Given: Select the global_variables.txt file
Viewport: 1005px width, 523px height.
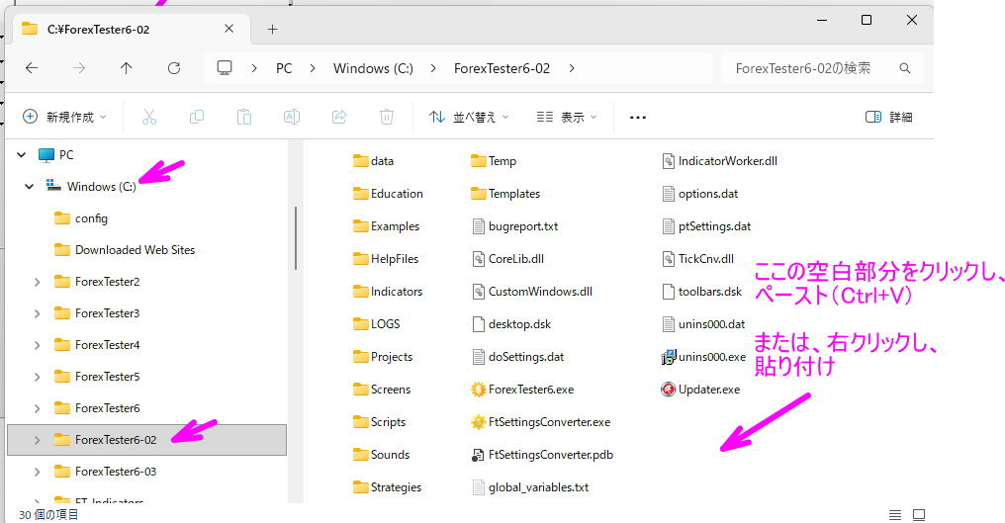Looking at the screenshot, I should [x=529, y=487].
